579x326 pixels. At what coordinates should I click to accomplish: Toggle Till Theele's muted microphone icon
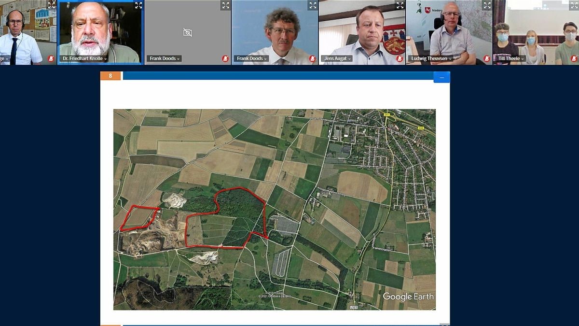click(x=574, y=58)
